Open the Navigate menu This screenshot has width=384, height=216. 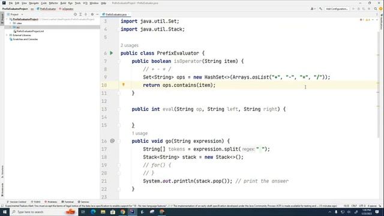click(34, 3)
